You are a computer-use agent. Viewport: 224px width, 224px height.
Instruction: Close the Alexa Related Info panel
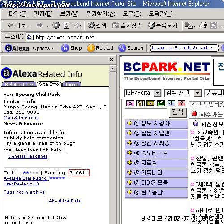(x=112, y=60)
